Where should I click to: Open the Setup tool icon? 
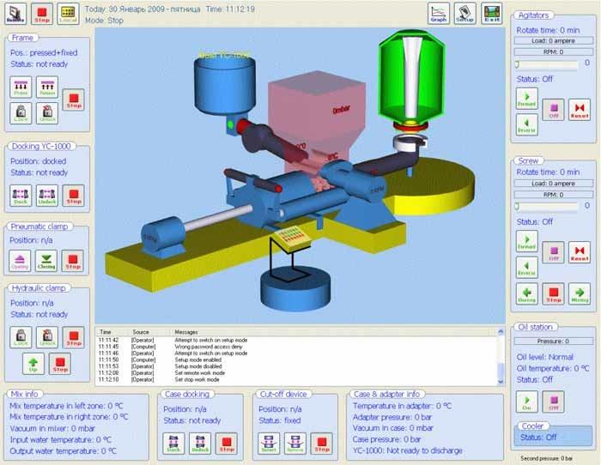[x=464, y=13]
